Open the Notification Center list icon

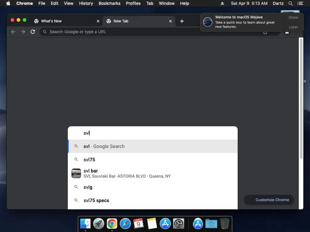coord(300,3)
